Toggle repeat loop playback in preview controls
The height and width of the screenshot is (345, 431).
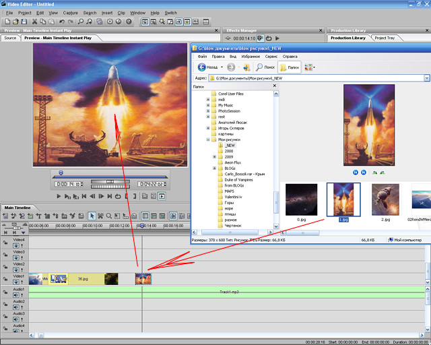(x=118, y=196)
